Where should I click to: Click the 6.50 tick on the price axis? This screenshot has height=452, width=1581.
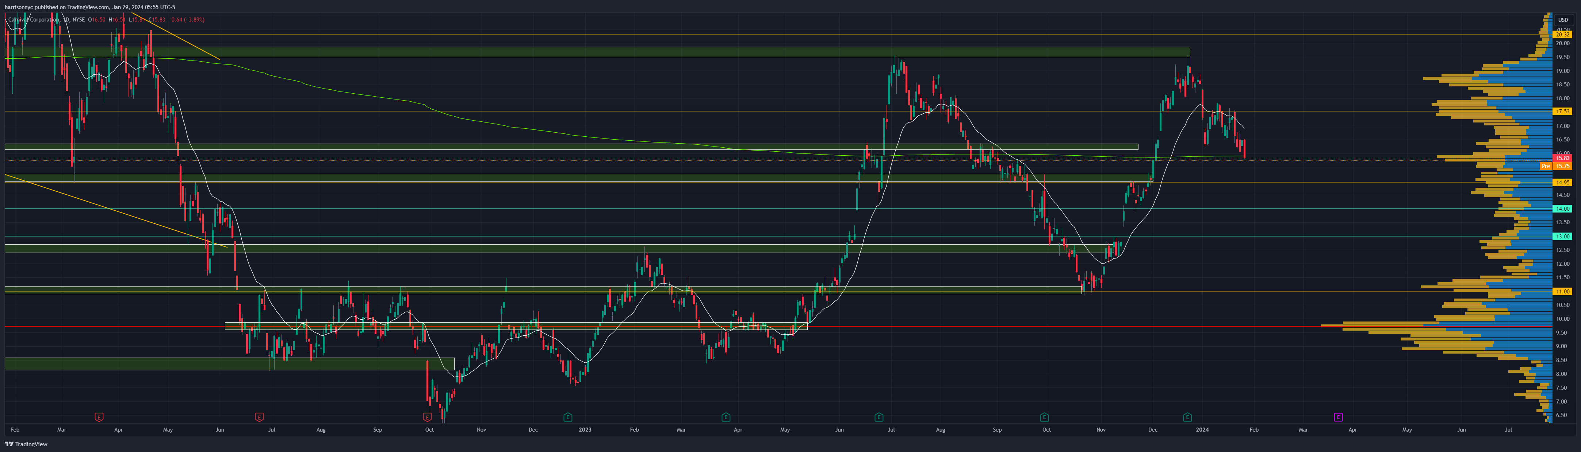coord(1562,415)
